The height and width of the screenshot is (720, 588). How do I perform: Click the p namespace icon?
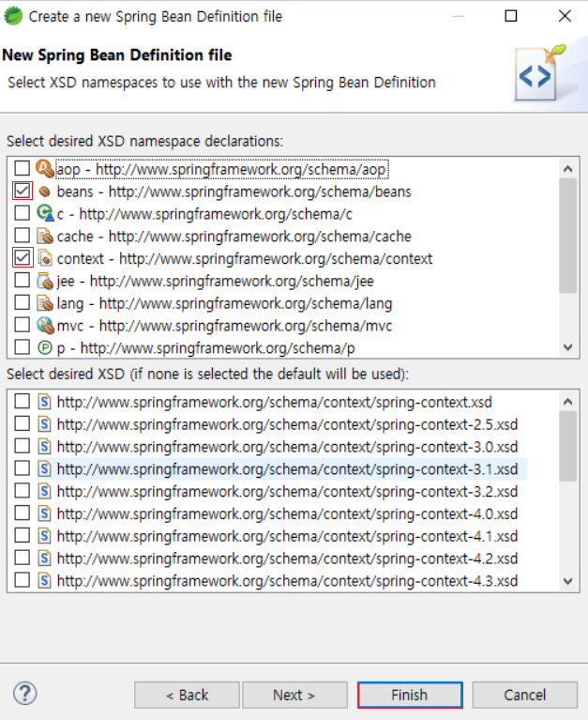[x=45, y=347]
